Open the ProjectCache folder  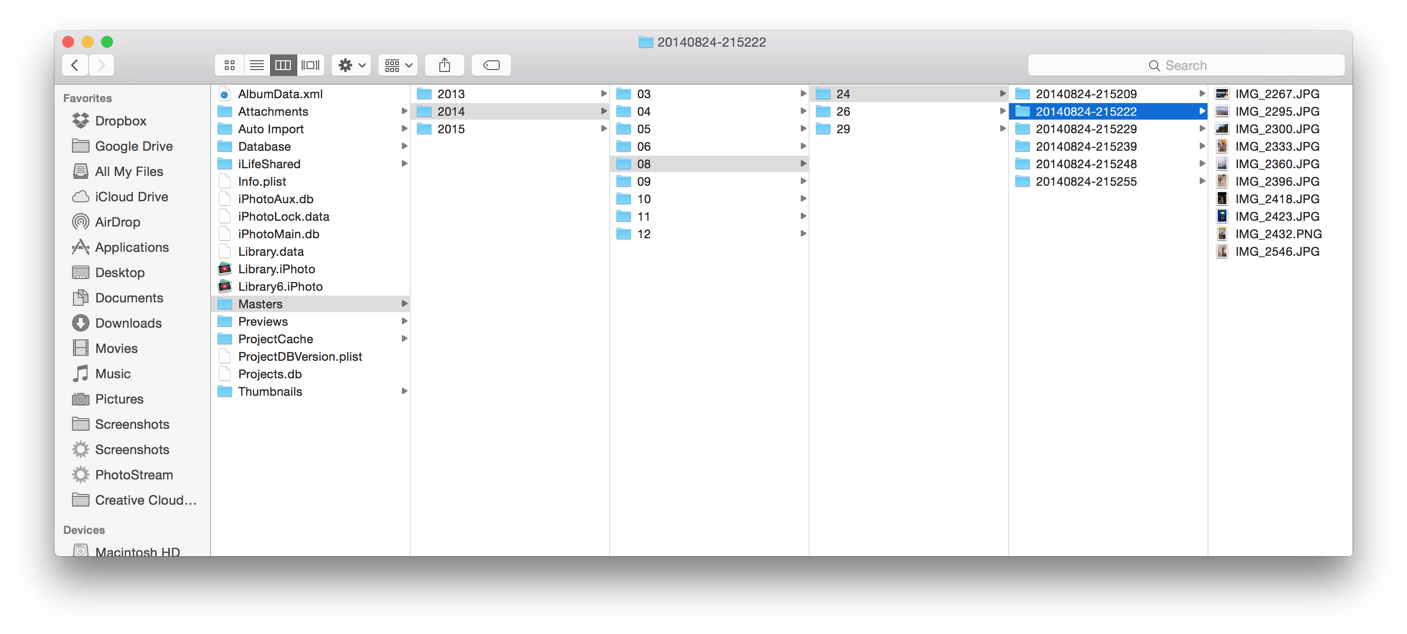(310, 339)
